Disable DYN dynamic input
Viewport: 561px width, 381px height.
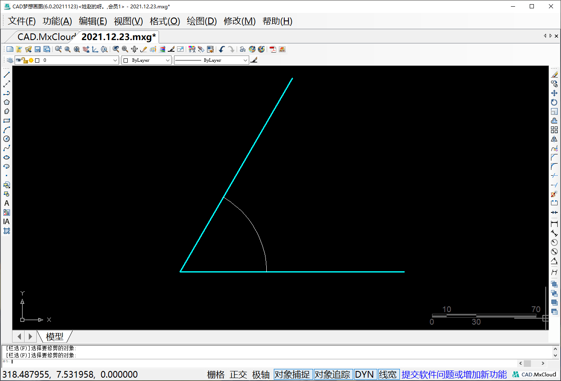point(364,374)
